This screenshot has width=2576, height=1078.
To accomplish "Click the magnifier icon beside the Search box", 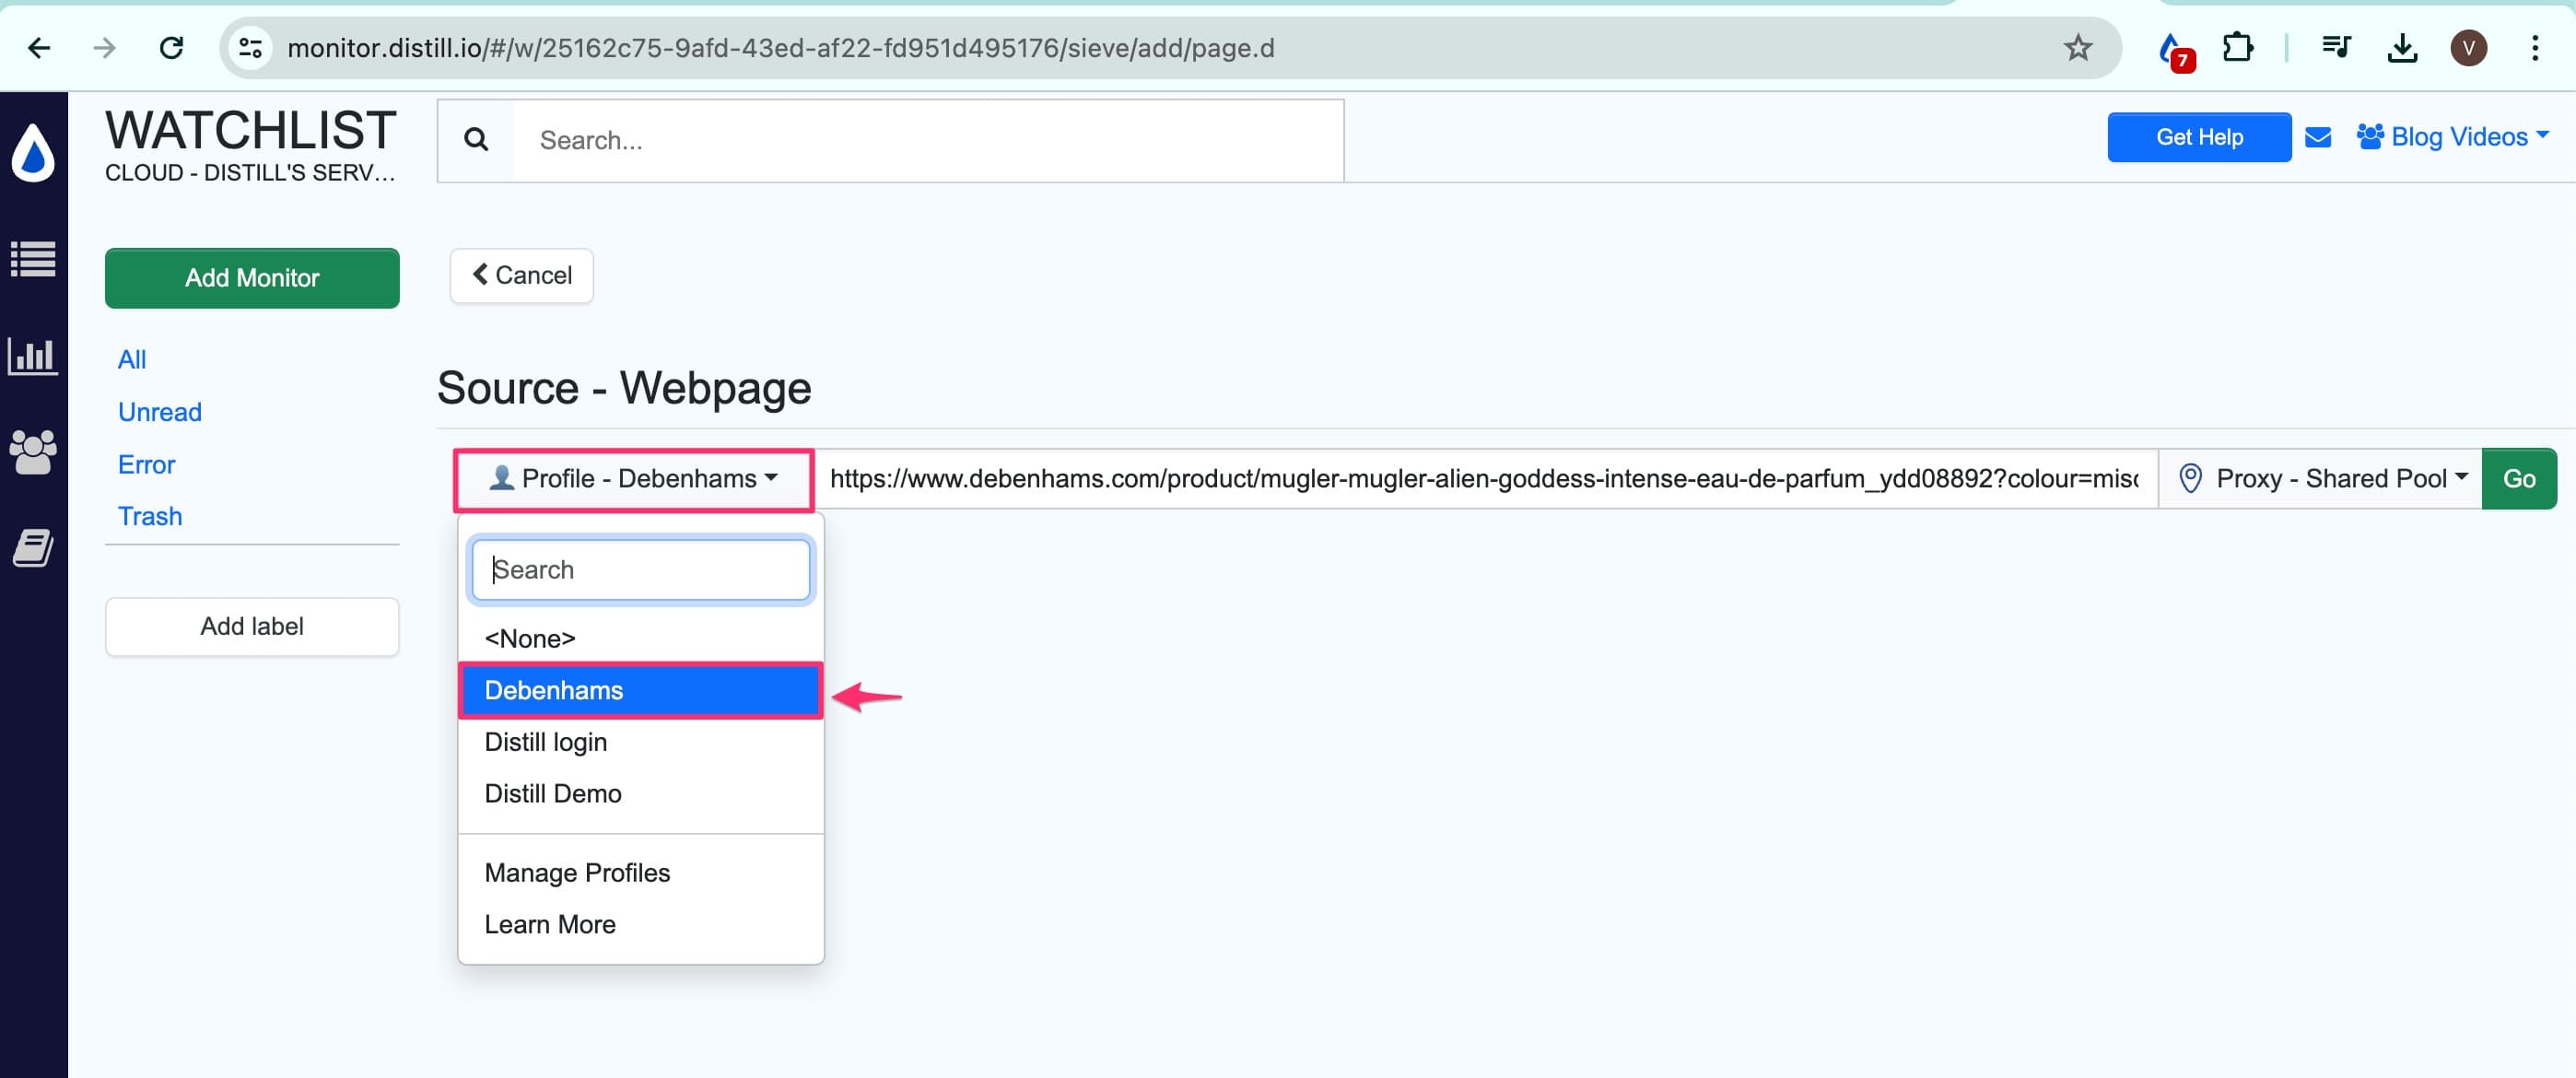I will pos(476,140).
